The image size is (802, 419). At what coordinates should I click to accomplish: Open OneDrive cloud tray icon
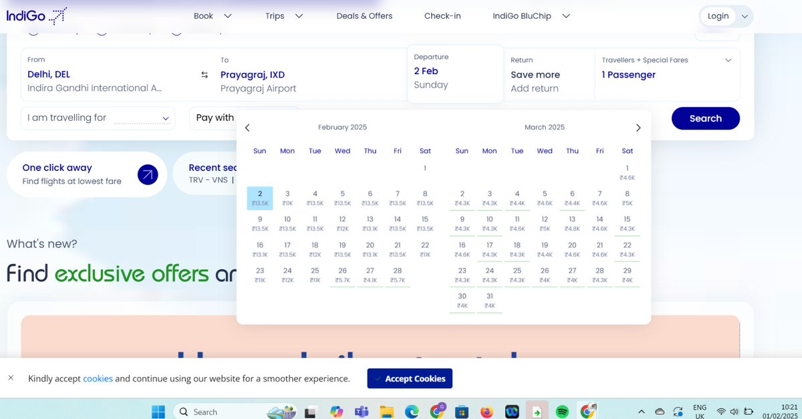[660, 412]
